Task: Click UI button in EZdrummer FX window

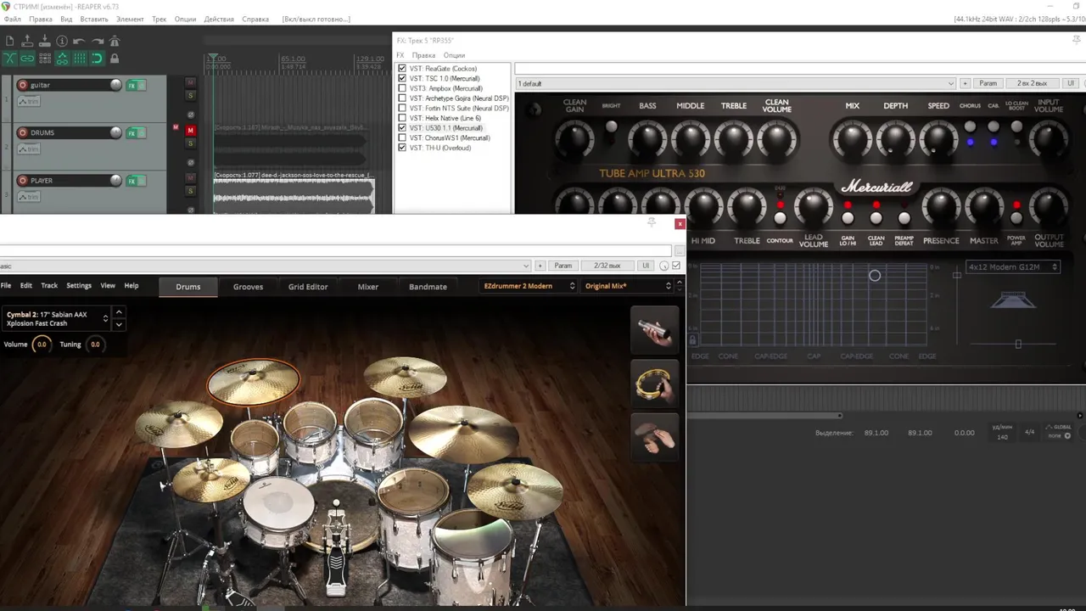Action: point(646,266)
